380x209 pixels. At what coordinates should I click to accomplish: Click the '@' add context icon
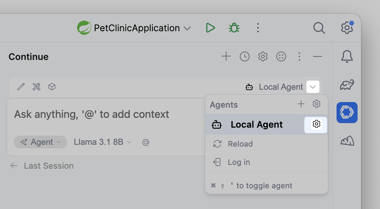coord(146,142)
